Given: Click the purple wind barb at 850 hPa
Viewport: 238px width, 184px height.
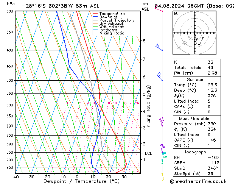Looking at the screenshot, I should [162, 148].
